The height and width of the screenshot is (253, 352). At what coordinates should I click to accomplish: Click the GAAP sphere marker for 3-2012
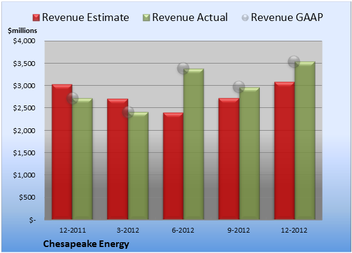click(128, 112)
